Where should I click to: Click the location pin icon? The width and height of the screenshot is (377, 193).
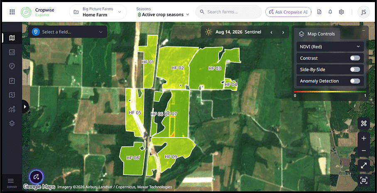pos(36,32)
